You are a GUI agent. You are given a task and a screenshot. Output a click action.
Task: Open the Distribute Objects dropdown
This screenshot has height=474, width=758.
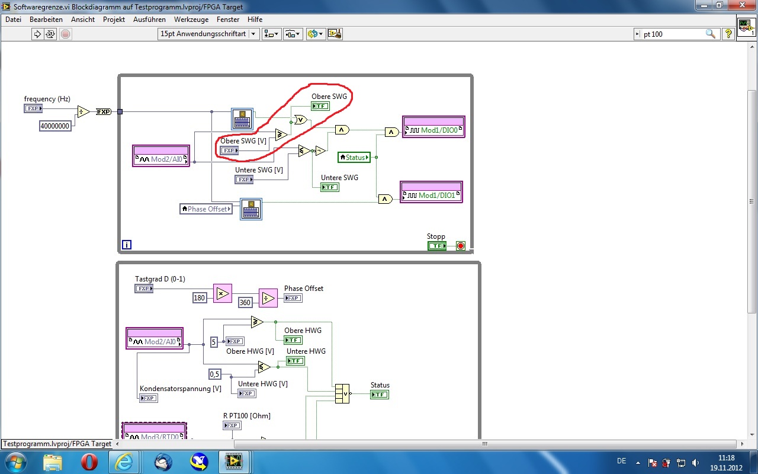293,34
